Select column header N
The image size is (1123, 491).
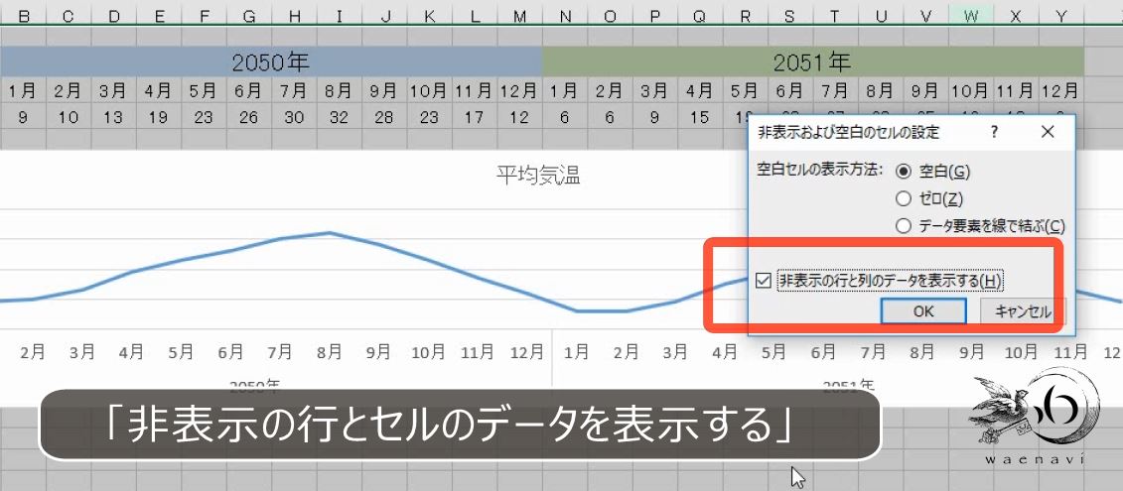564,17
